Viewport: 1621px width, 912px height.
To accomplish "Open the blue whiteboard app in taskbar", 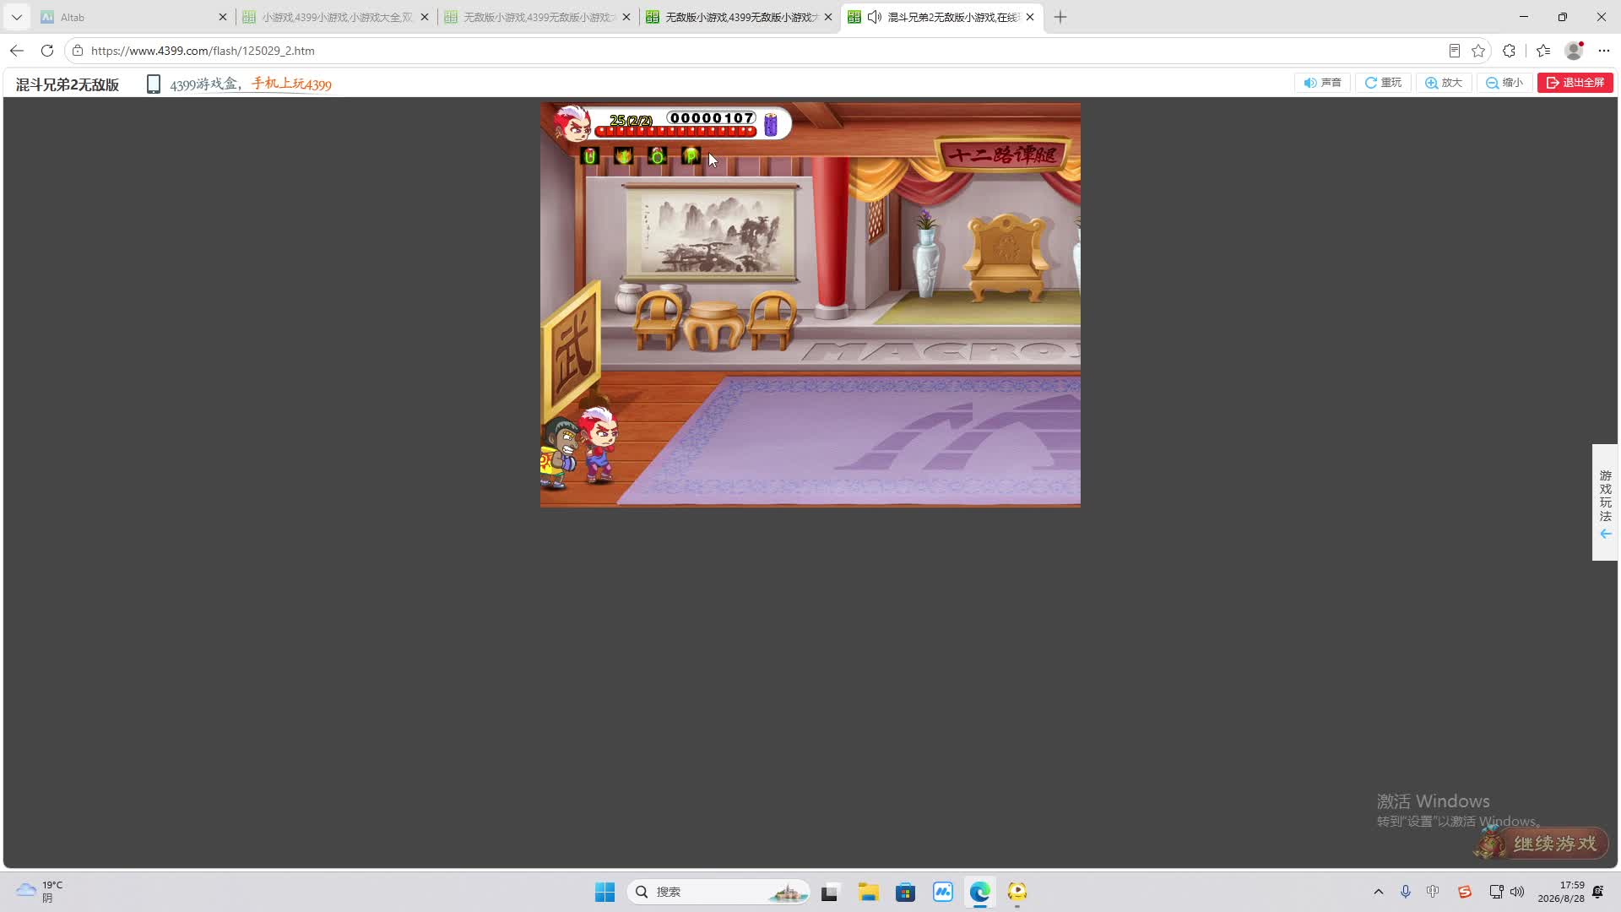I will [x=943, y=892].
